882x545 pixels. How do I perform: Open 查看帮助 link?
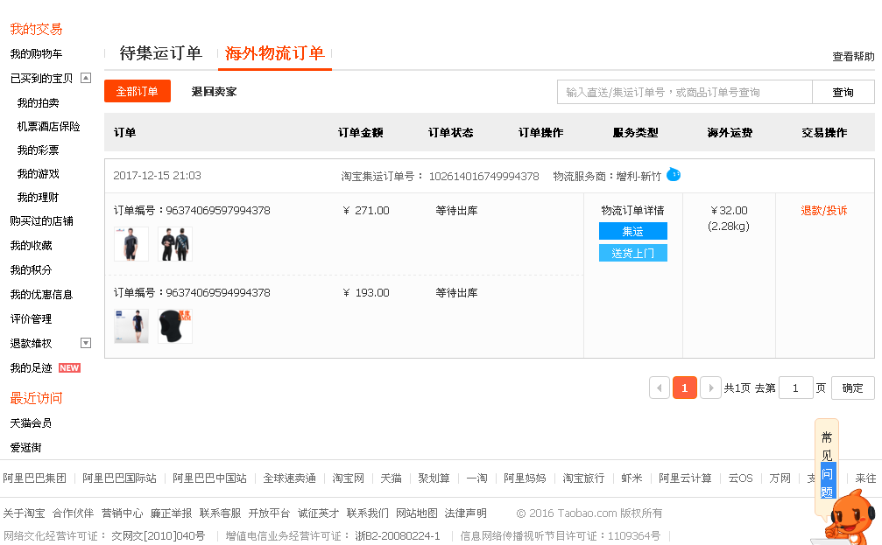[x=853, y=56]
